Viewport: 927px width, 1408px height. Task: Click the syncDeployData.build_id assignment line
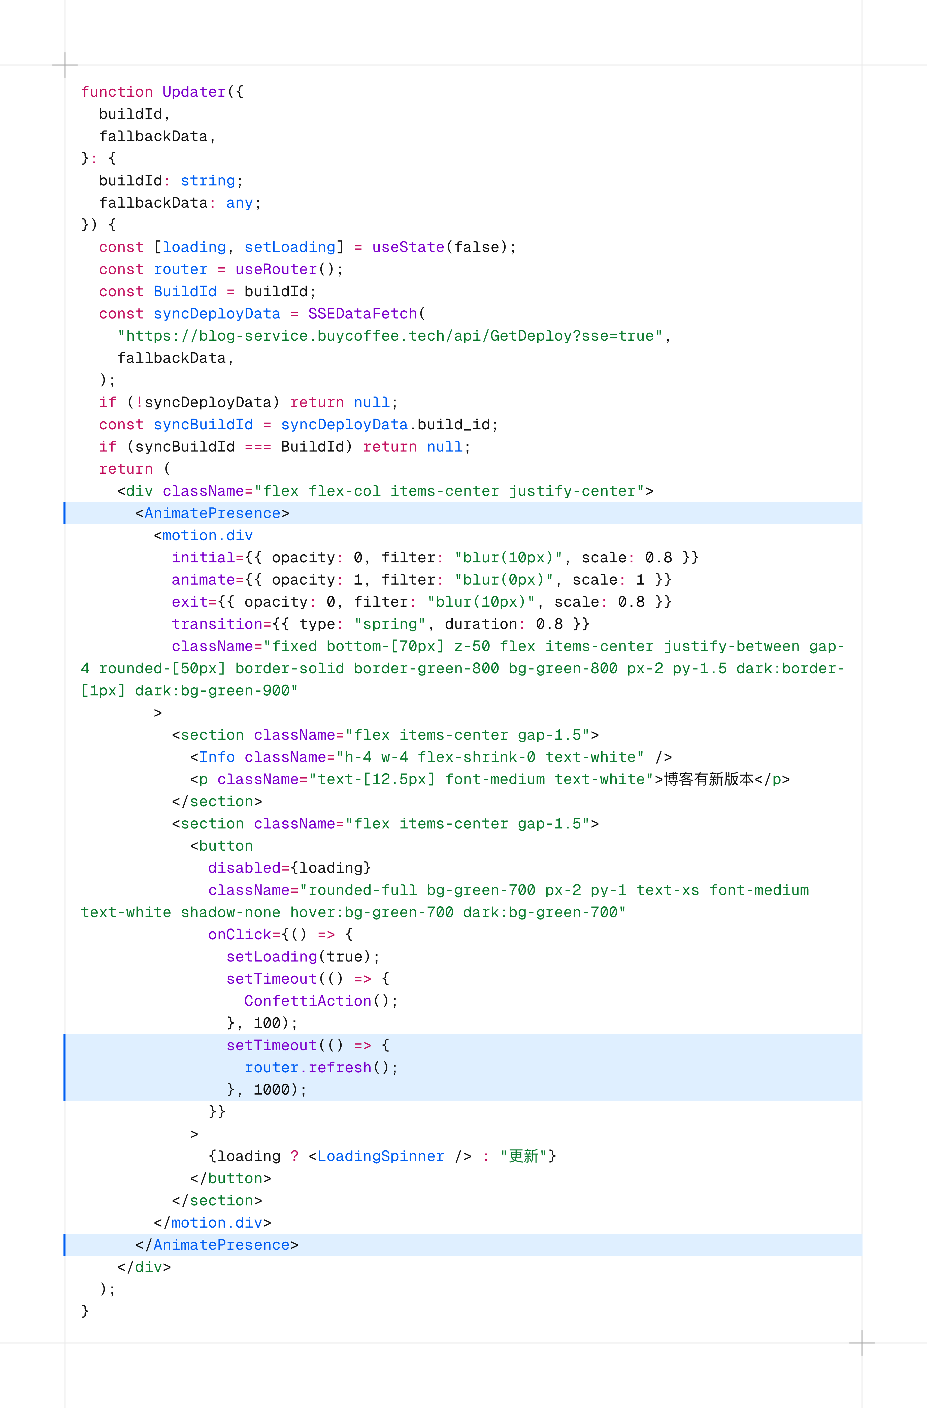[299, 425]
